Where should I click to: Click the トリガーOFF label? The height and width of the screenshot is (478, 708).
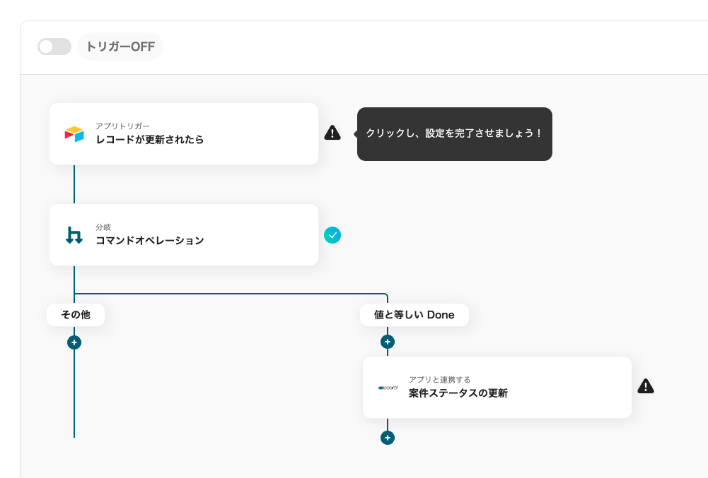[120, 47]
